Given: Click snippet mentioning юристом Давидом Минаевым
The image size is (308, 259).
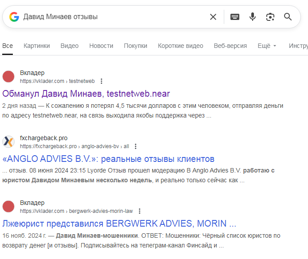Looking at the screenshot, I should [x=138, y=175].
